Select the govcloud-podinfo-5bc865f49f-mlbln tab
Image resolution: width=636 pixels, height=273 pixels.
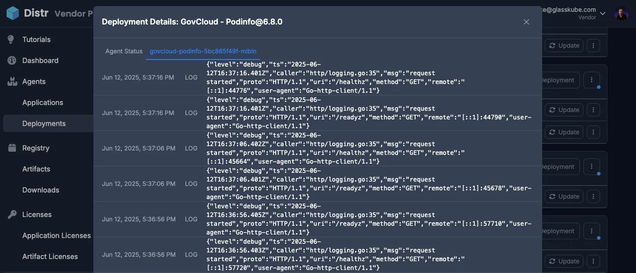[x=203, y=51]
